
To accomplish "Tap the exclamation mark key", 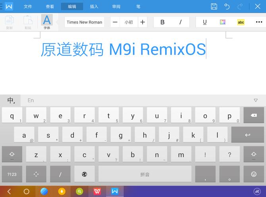I will coord(205,154).
